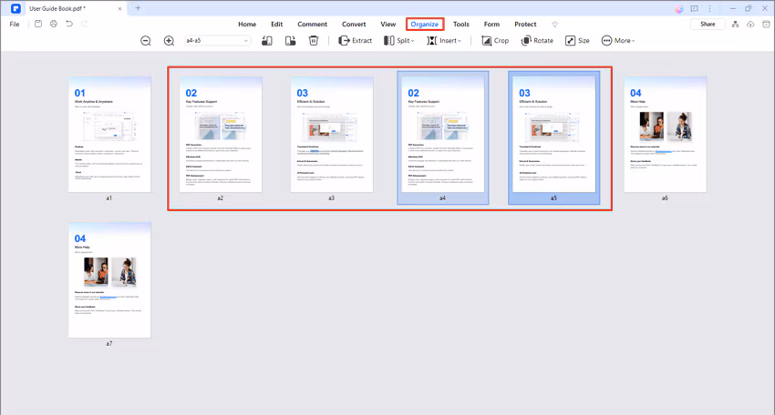Viewport: 775px width, 415px height.
Task: Select page thumbnail a3
Action: pyautogui.click(x=332, y=134)
